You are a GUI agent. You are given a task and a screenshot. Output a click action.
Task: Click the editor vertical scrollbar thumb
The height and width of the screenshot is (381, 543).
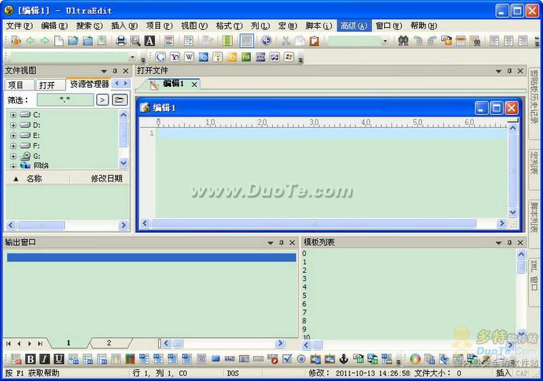pos(513,170)
